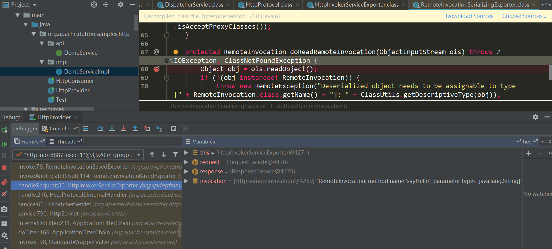Click Step Over in debugger toolbar
Viewport: 552px width, 249px height.
coord(100,129)
